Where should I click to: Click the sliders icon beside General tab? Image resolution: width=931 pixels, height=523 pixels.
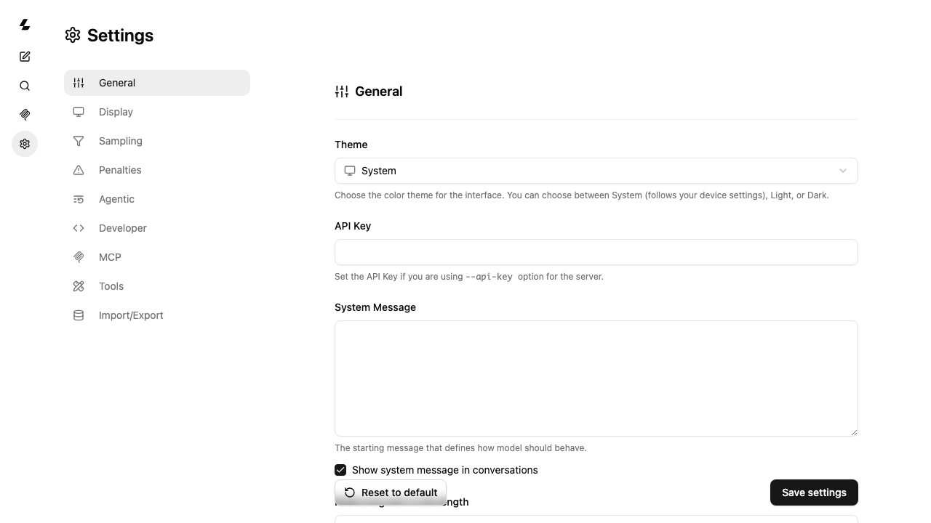click(79, 83)
